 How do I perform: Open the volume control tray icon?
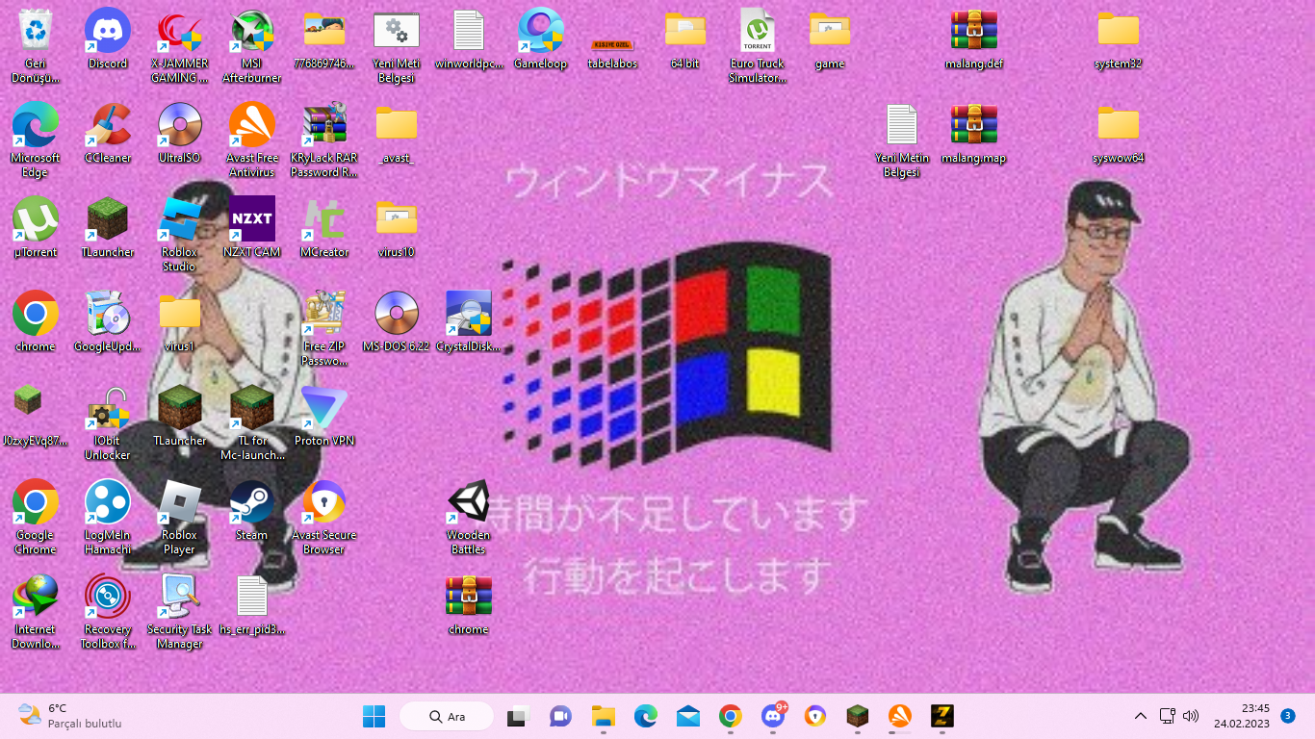(x=1191, y=716)
